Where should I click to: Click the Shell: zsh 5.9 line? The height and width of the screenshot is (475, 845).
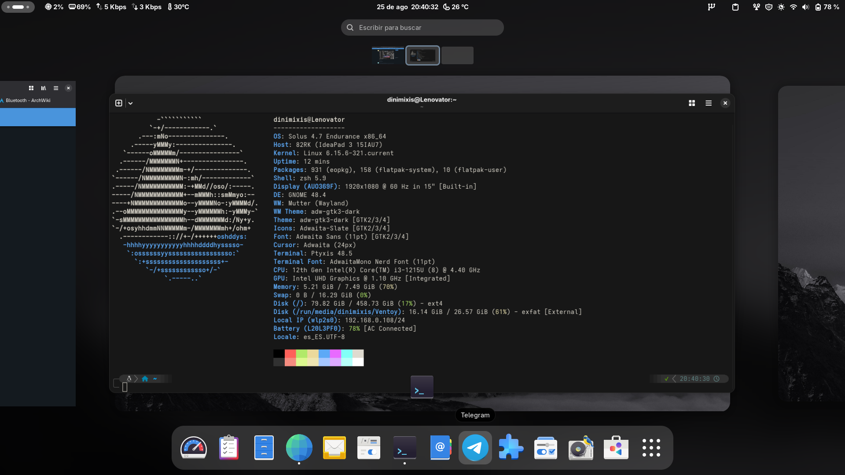coord(300,178)
